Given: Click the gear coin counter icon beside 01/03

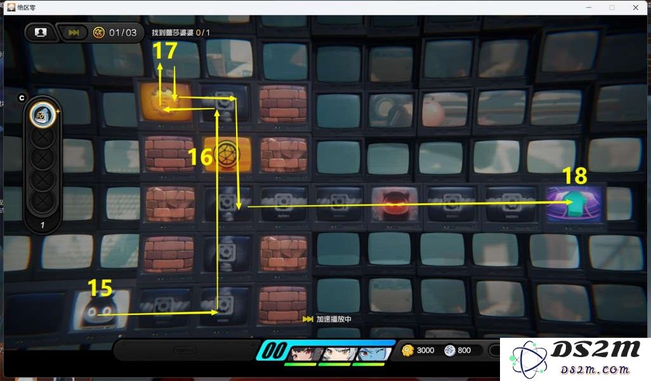Looking at the screenshot, I should click(99, 32).
